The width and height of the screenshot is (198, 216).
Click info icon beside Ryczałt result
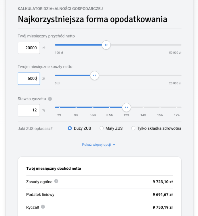pos(43,207)
